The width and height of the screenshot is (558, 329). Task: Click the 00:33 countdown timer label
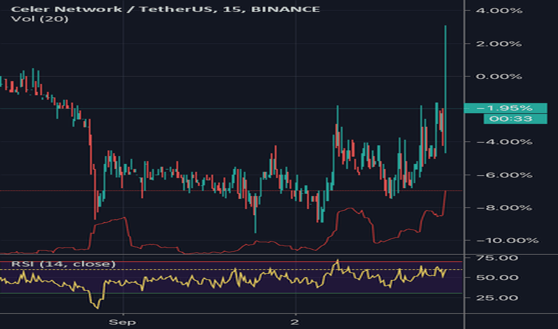515,119
